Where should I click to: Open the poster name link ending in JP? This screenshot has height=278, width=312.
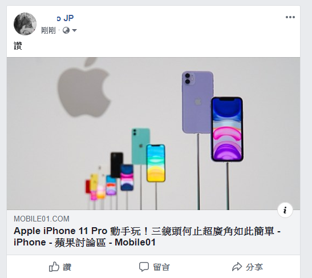65,18
